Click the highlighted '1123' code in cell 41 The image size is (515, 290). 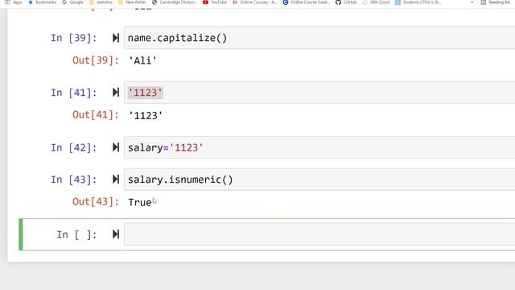point(145,93)
